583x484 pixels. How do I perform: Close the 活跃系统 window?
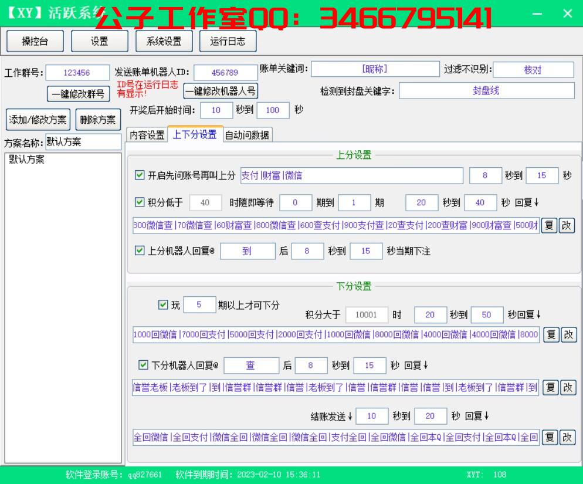[x=568, y=13]
